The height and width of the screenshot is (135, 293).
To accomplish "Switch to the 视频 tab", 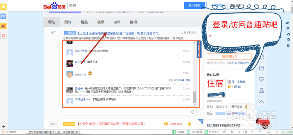I will (101, 22).
